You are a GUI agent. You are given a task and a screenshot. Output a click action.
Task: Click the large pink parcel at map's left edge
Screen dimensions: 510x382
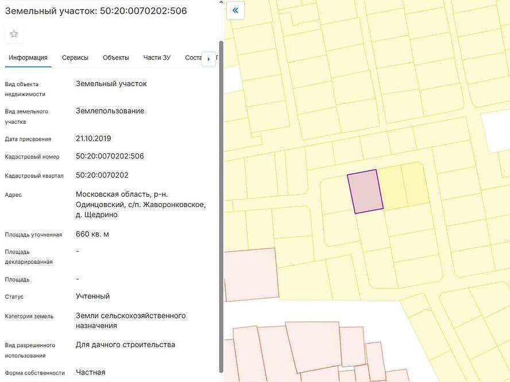tap(250, 275)
